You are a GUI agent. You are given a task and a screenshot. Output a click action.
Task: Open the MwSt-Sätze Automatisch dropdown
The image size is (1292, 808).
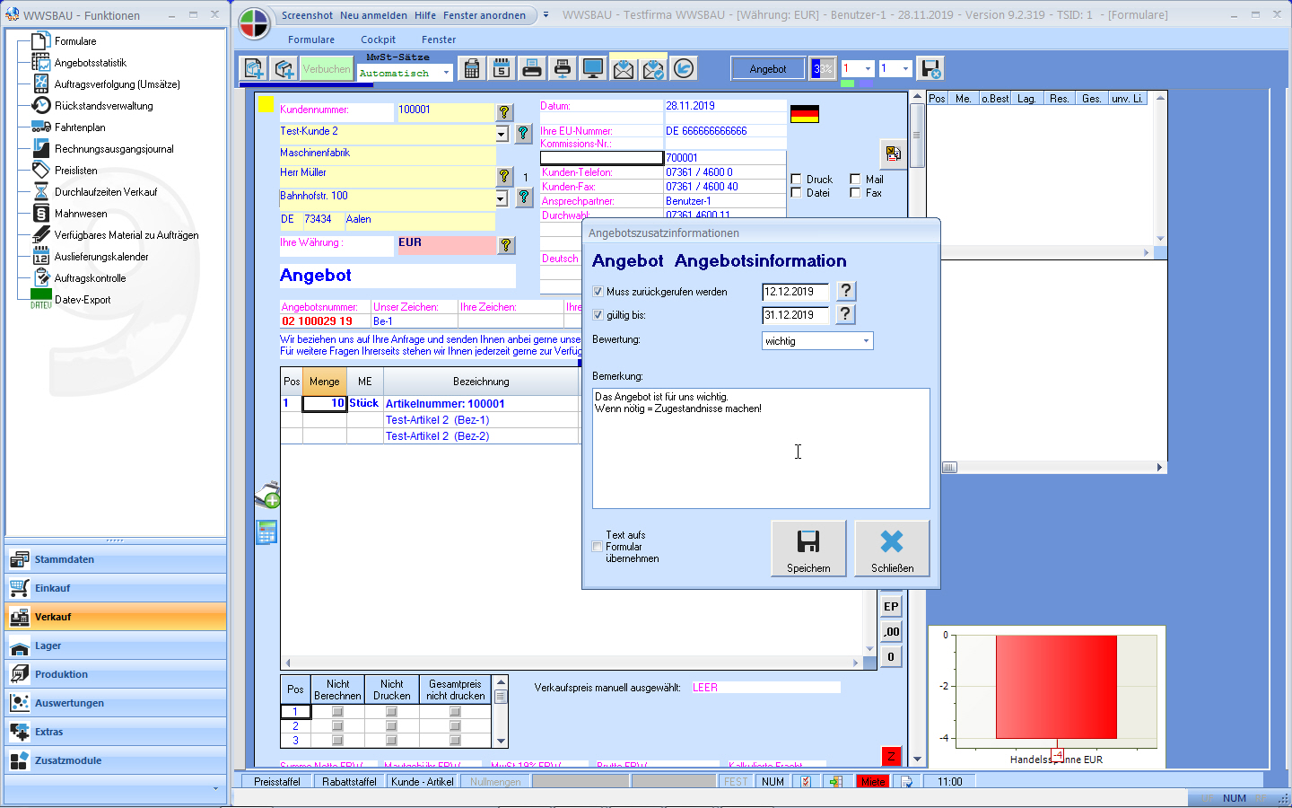pos(446,73)
